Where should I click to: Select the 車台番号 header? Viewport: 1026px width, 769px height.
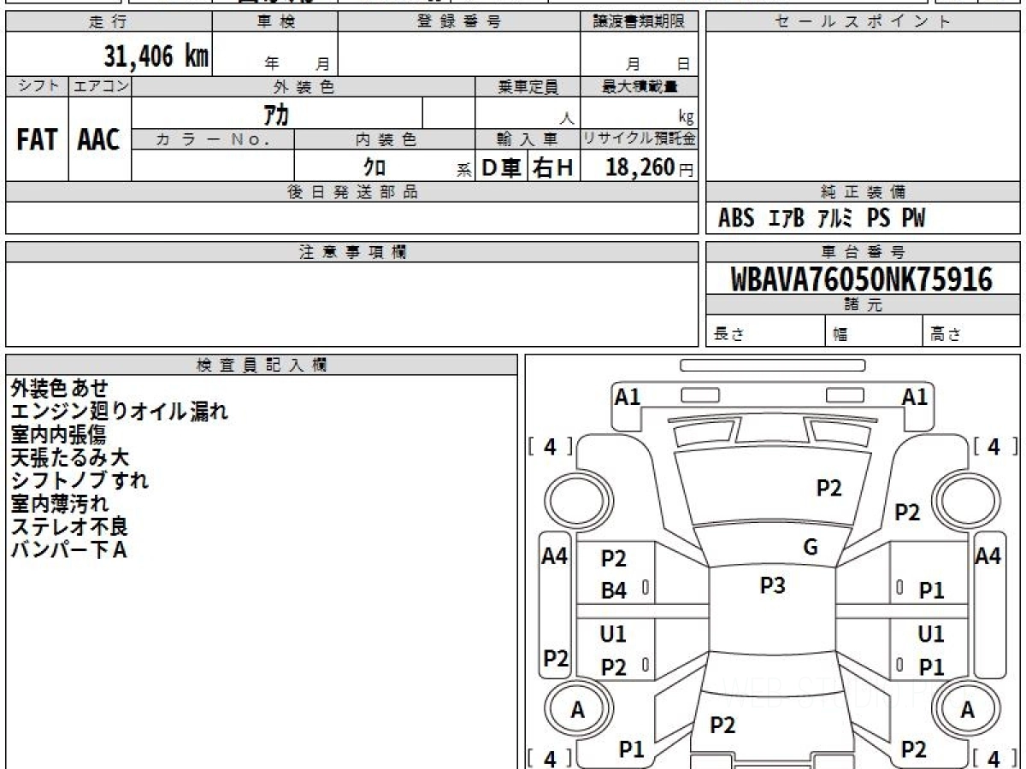(863, 252)
